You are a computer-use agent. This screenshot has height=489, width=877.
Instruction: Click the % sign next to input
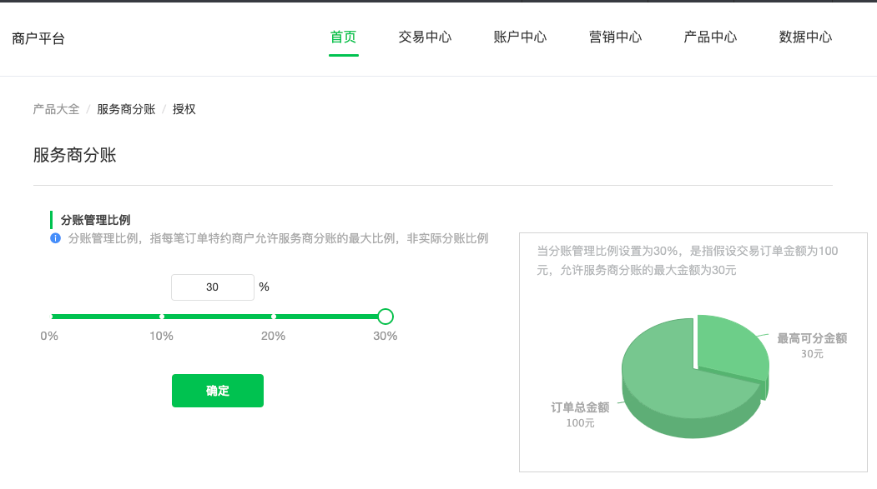264,287
